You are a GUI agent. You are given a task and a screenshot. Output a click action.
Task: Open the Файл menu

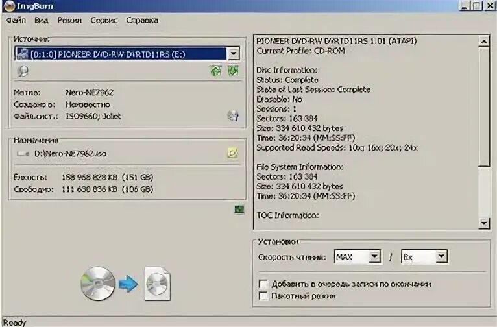tap(16, 20)
